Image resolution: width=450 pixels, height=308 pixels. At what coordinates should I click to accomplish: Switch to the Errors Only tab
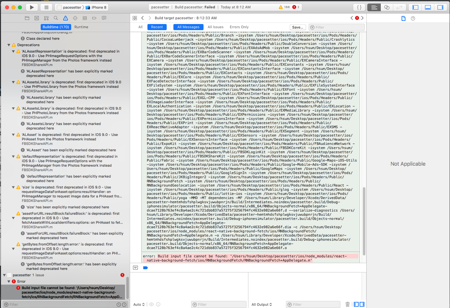(x=239, y=27)
